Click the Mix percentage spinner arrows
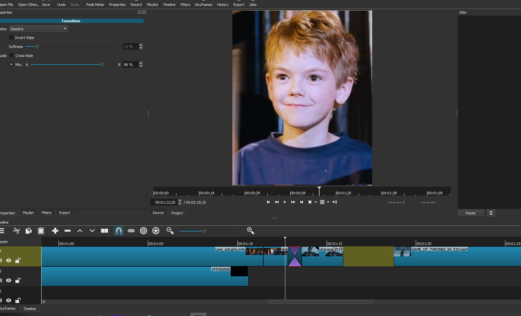 point(141,65)
